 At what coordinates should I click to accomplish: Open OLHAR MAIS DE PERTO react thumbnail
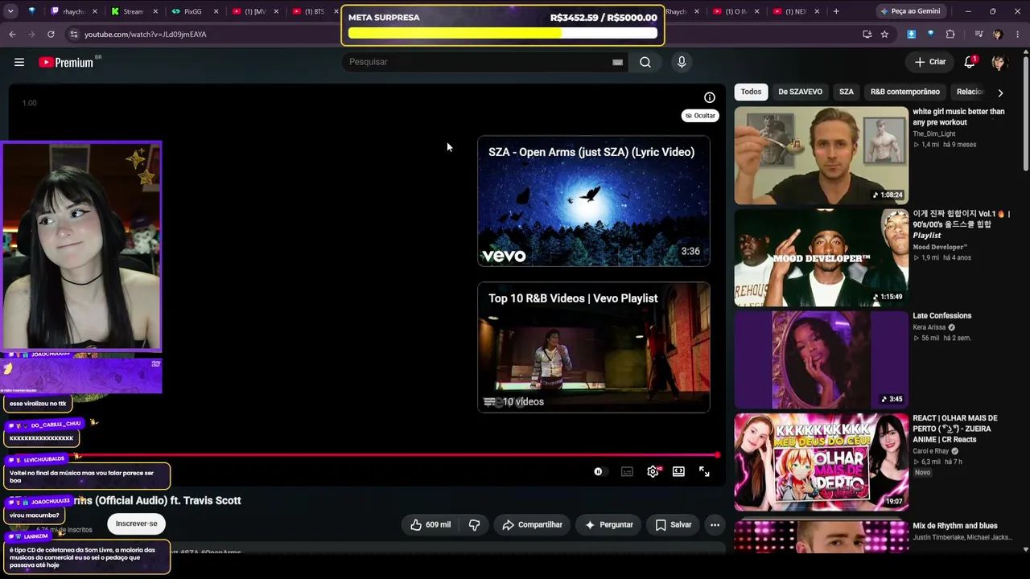tap(821, 462)
